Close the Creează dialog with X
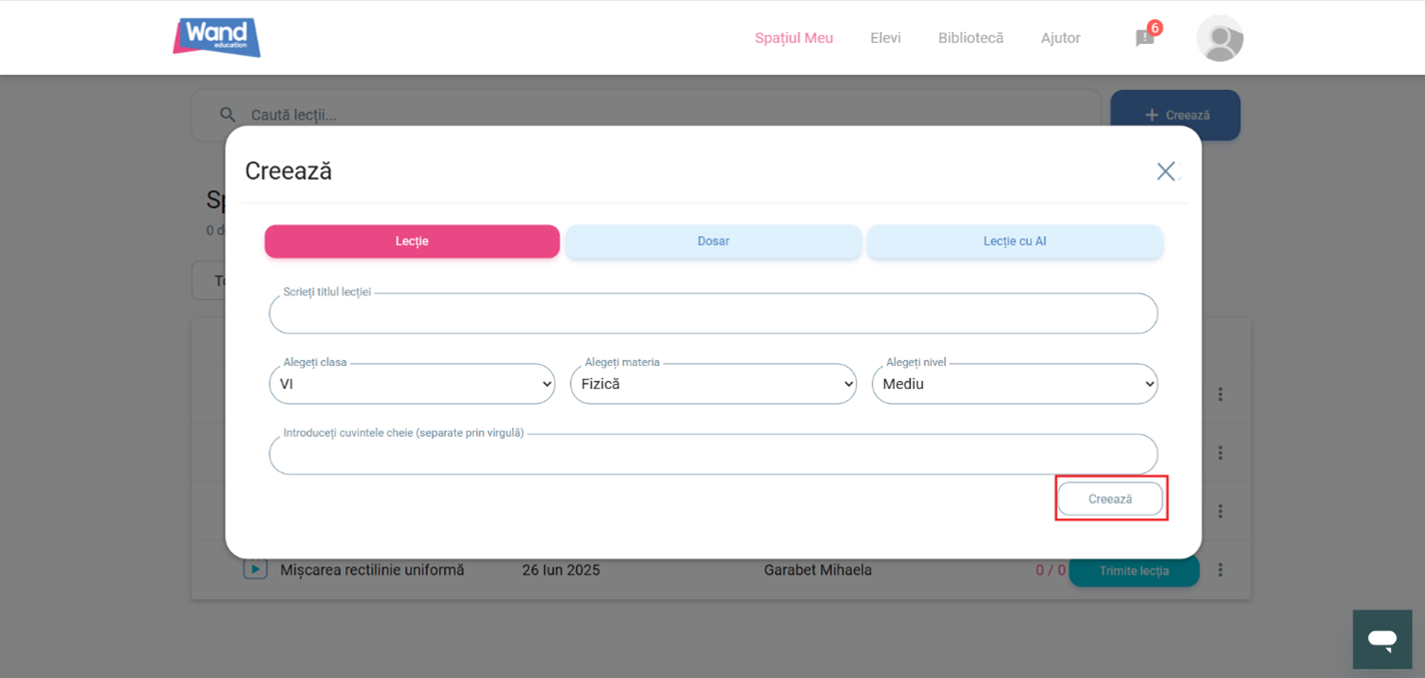This screenshot has height=678, width=1425. click(x=1165, y=171)
